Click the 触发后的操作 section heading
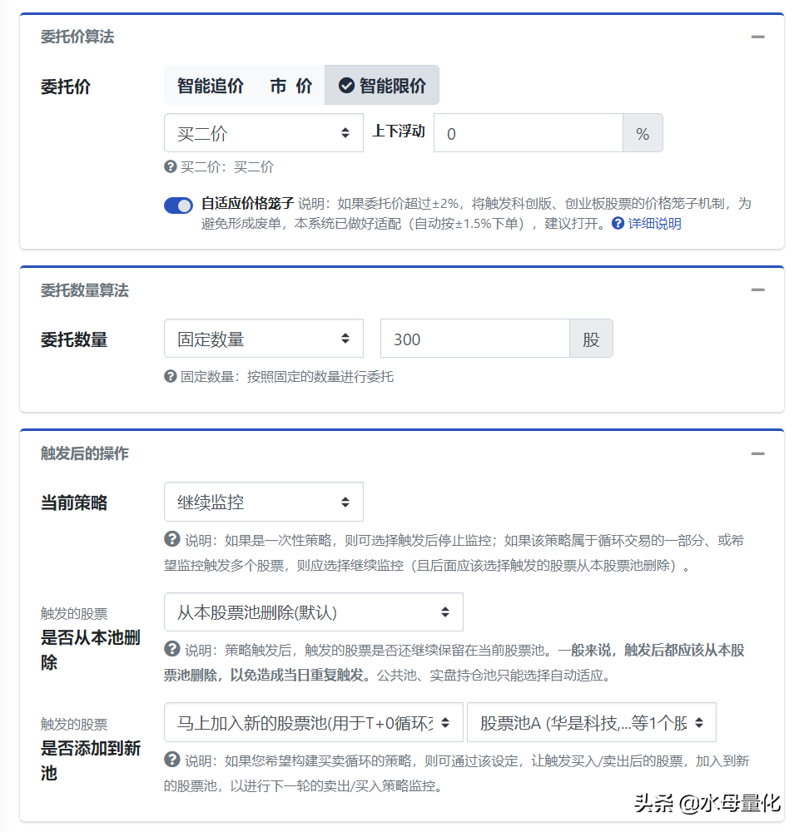The width and height of the screenshot is (799, 832). pyautogui.click(x=85, y=453)
